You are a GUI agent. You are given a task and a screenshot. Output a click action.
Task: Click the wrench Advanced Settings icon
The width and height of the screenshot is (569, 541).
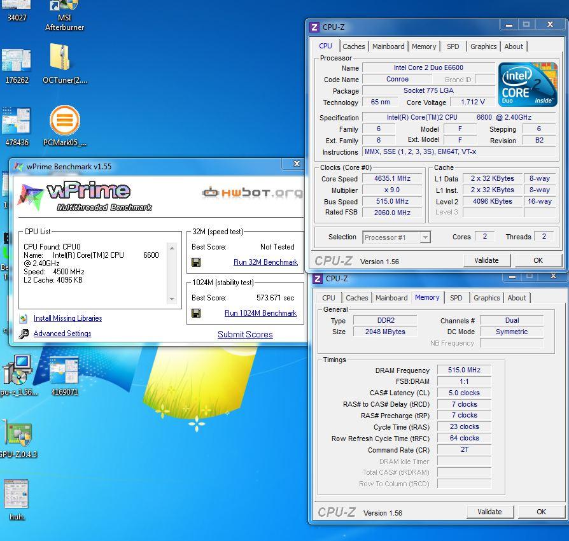24,334
